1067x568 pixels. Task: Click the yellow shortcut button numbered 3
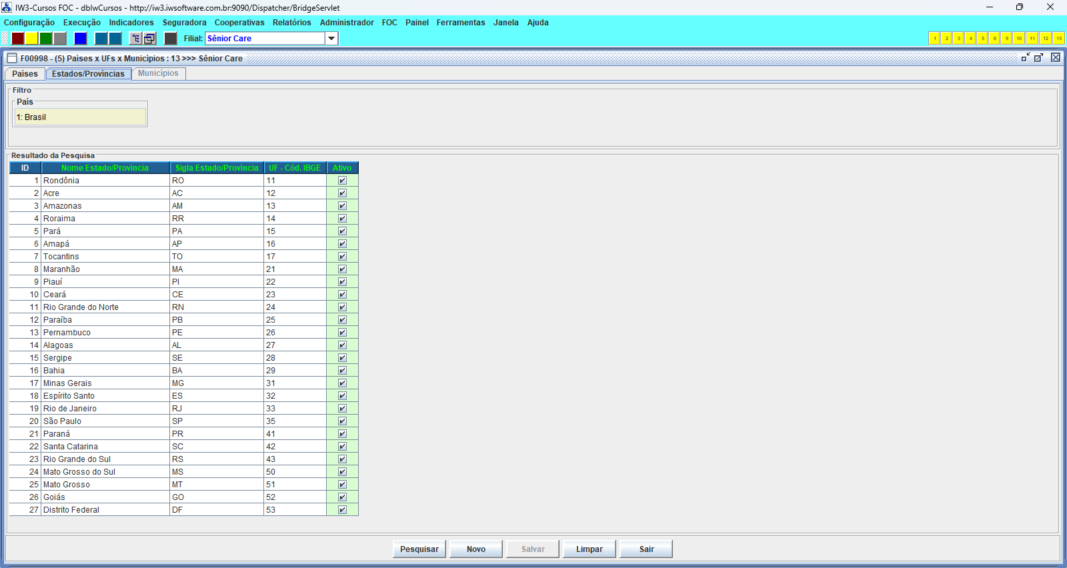[x=958, y=39]
